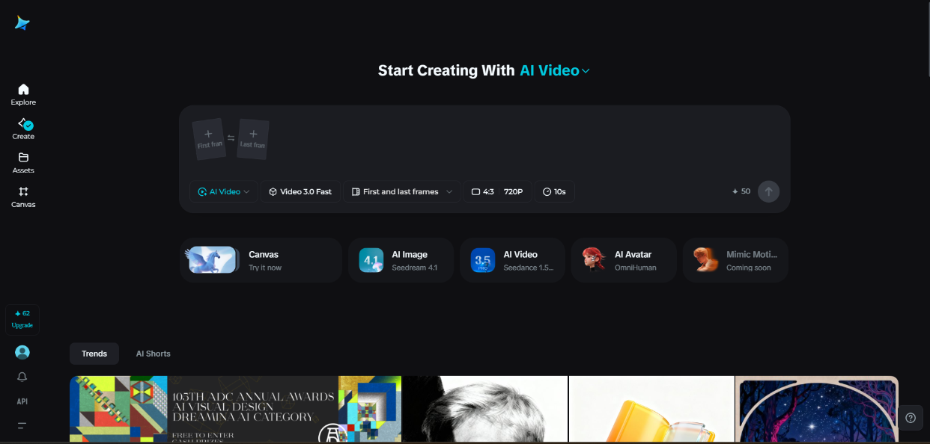Screen dimensions: 930x444
Task: Open the sidebar menu lines icon
Action: click(x=22, y=425)
